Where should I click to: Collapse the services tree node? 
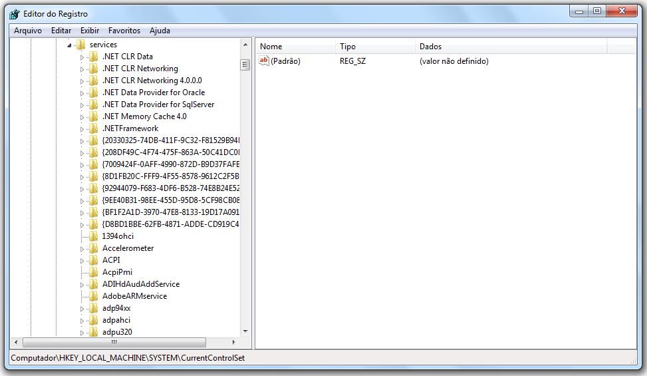[69, 45]
